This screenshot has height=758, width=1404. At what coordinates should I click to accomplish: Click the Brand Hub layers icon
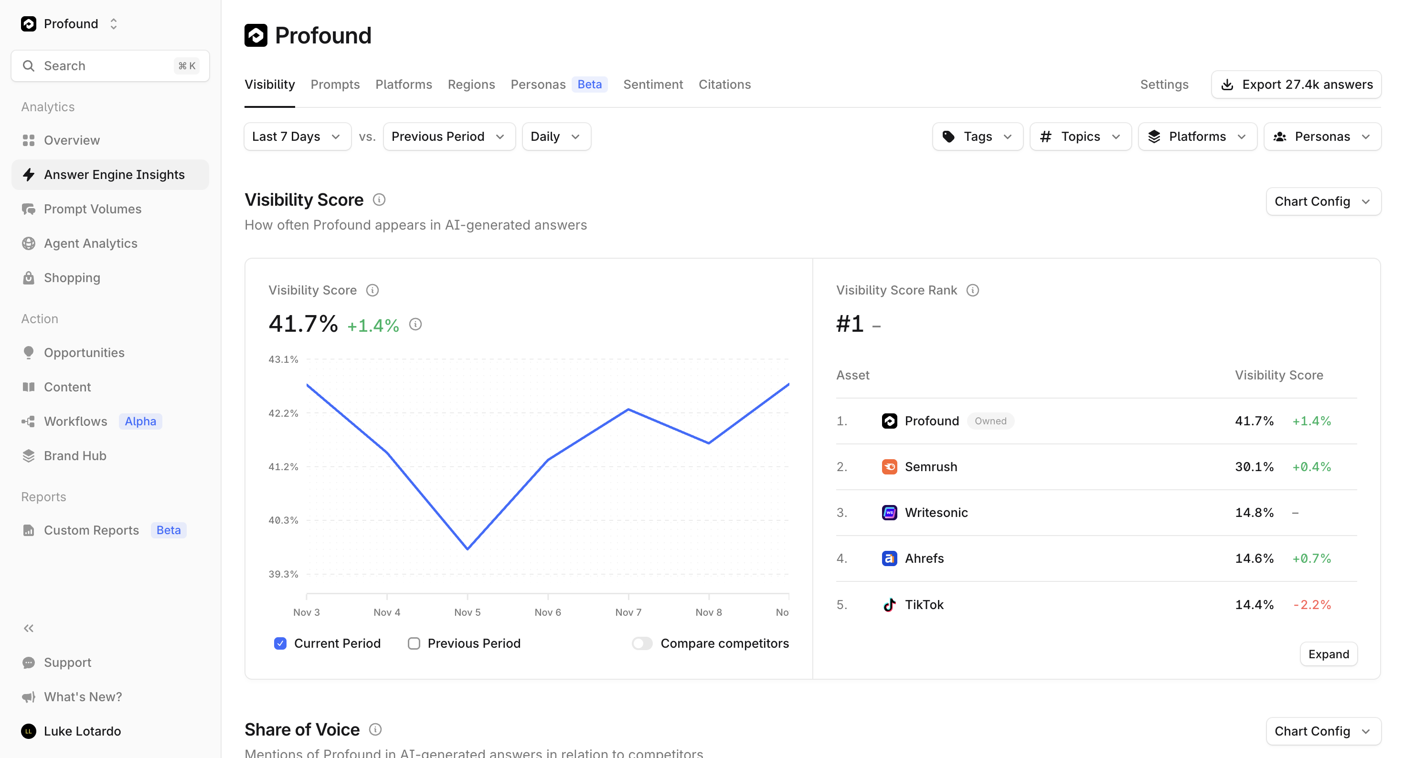28,455
